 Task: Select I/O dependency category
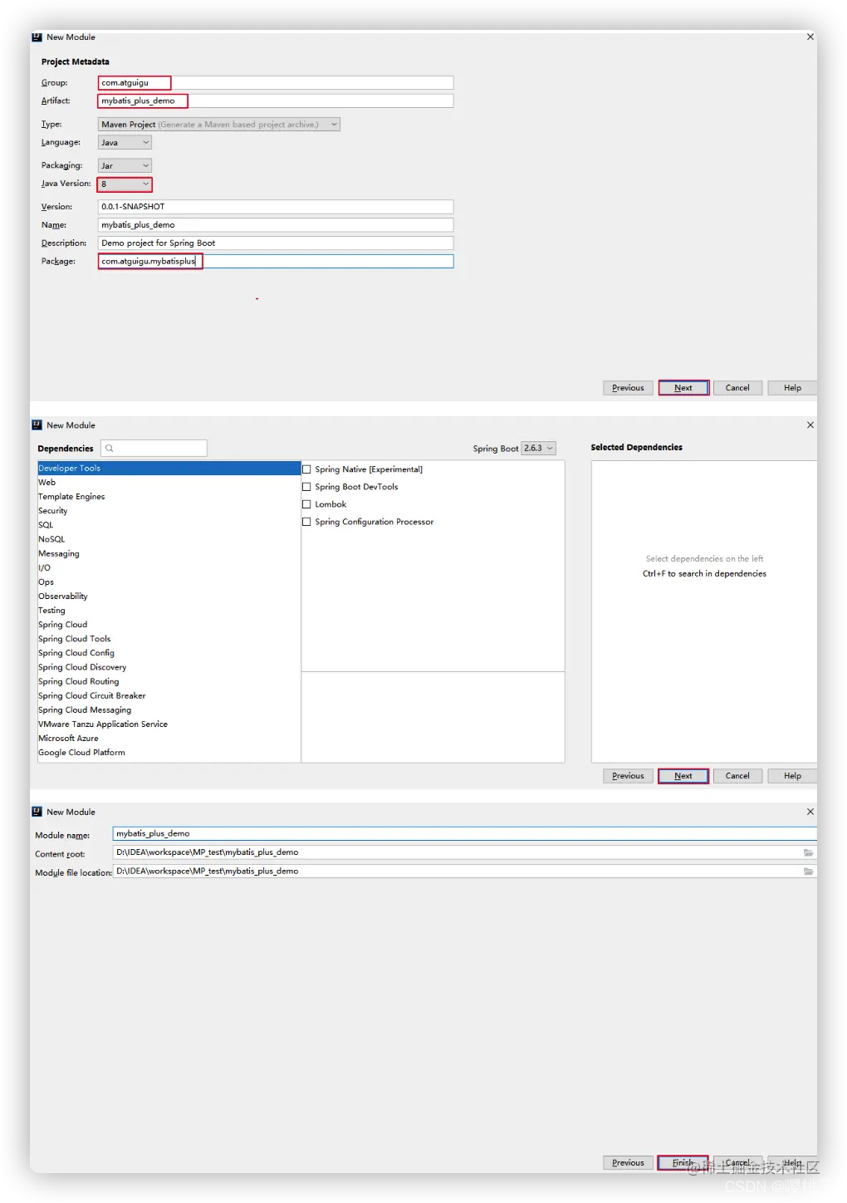169,568
